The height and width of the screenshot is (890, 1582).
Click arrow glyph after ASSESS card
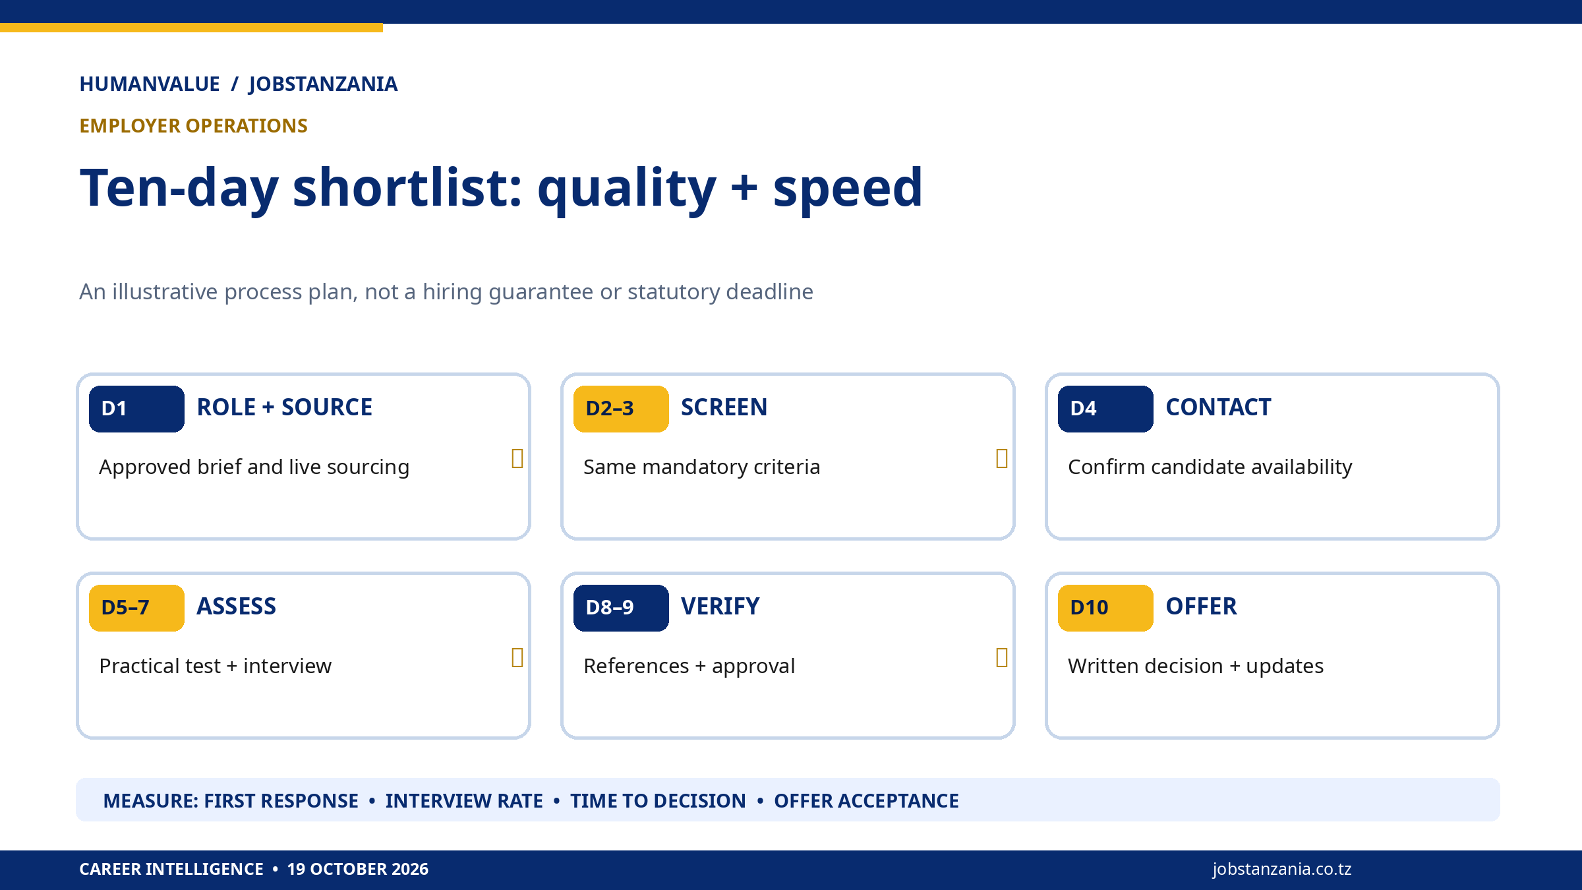(x=517, y=657)
